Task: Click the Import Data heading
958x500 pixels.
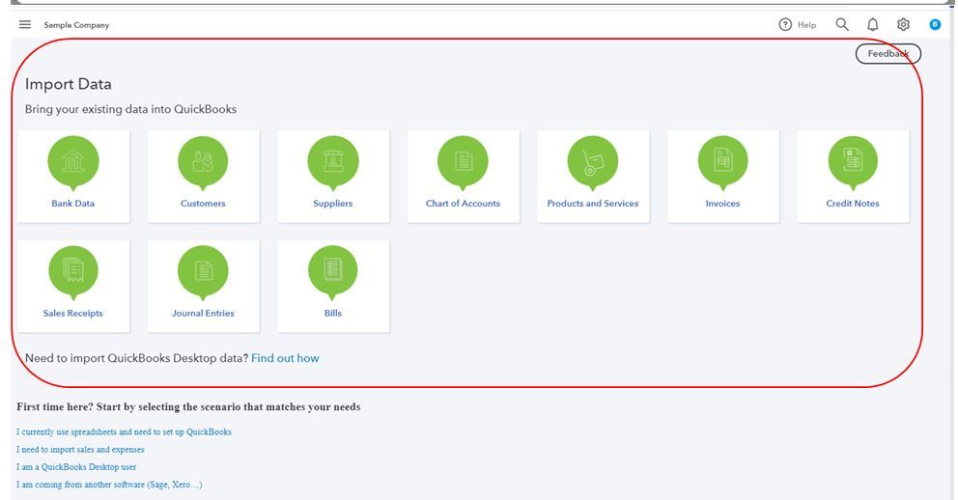Action: (x=69, y=84)
